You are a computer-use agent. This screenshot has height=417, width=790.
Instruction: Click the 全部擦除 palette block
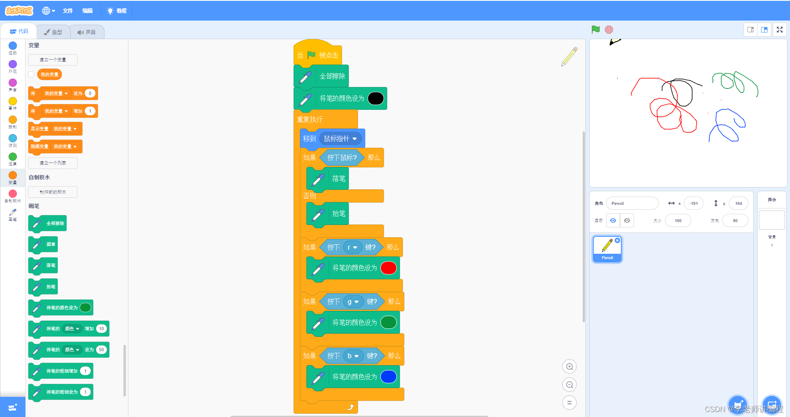(x=47, y=223)
